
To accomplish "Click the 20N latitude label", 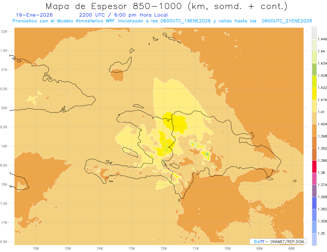I will 4,108.
